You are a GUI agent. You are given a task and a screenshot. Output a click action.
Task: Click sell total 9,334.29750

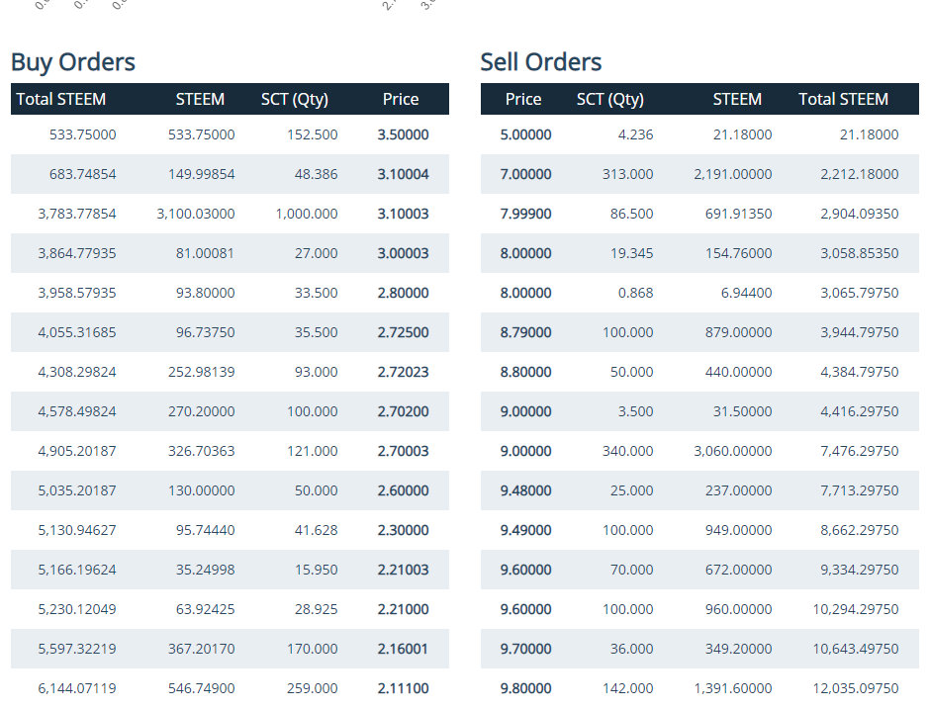pyautogui.click(x=860, y=570)
